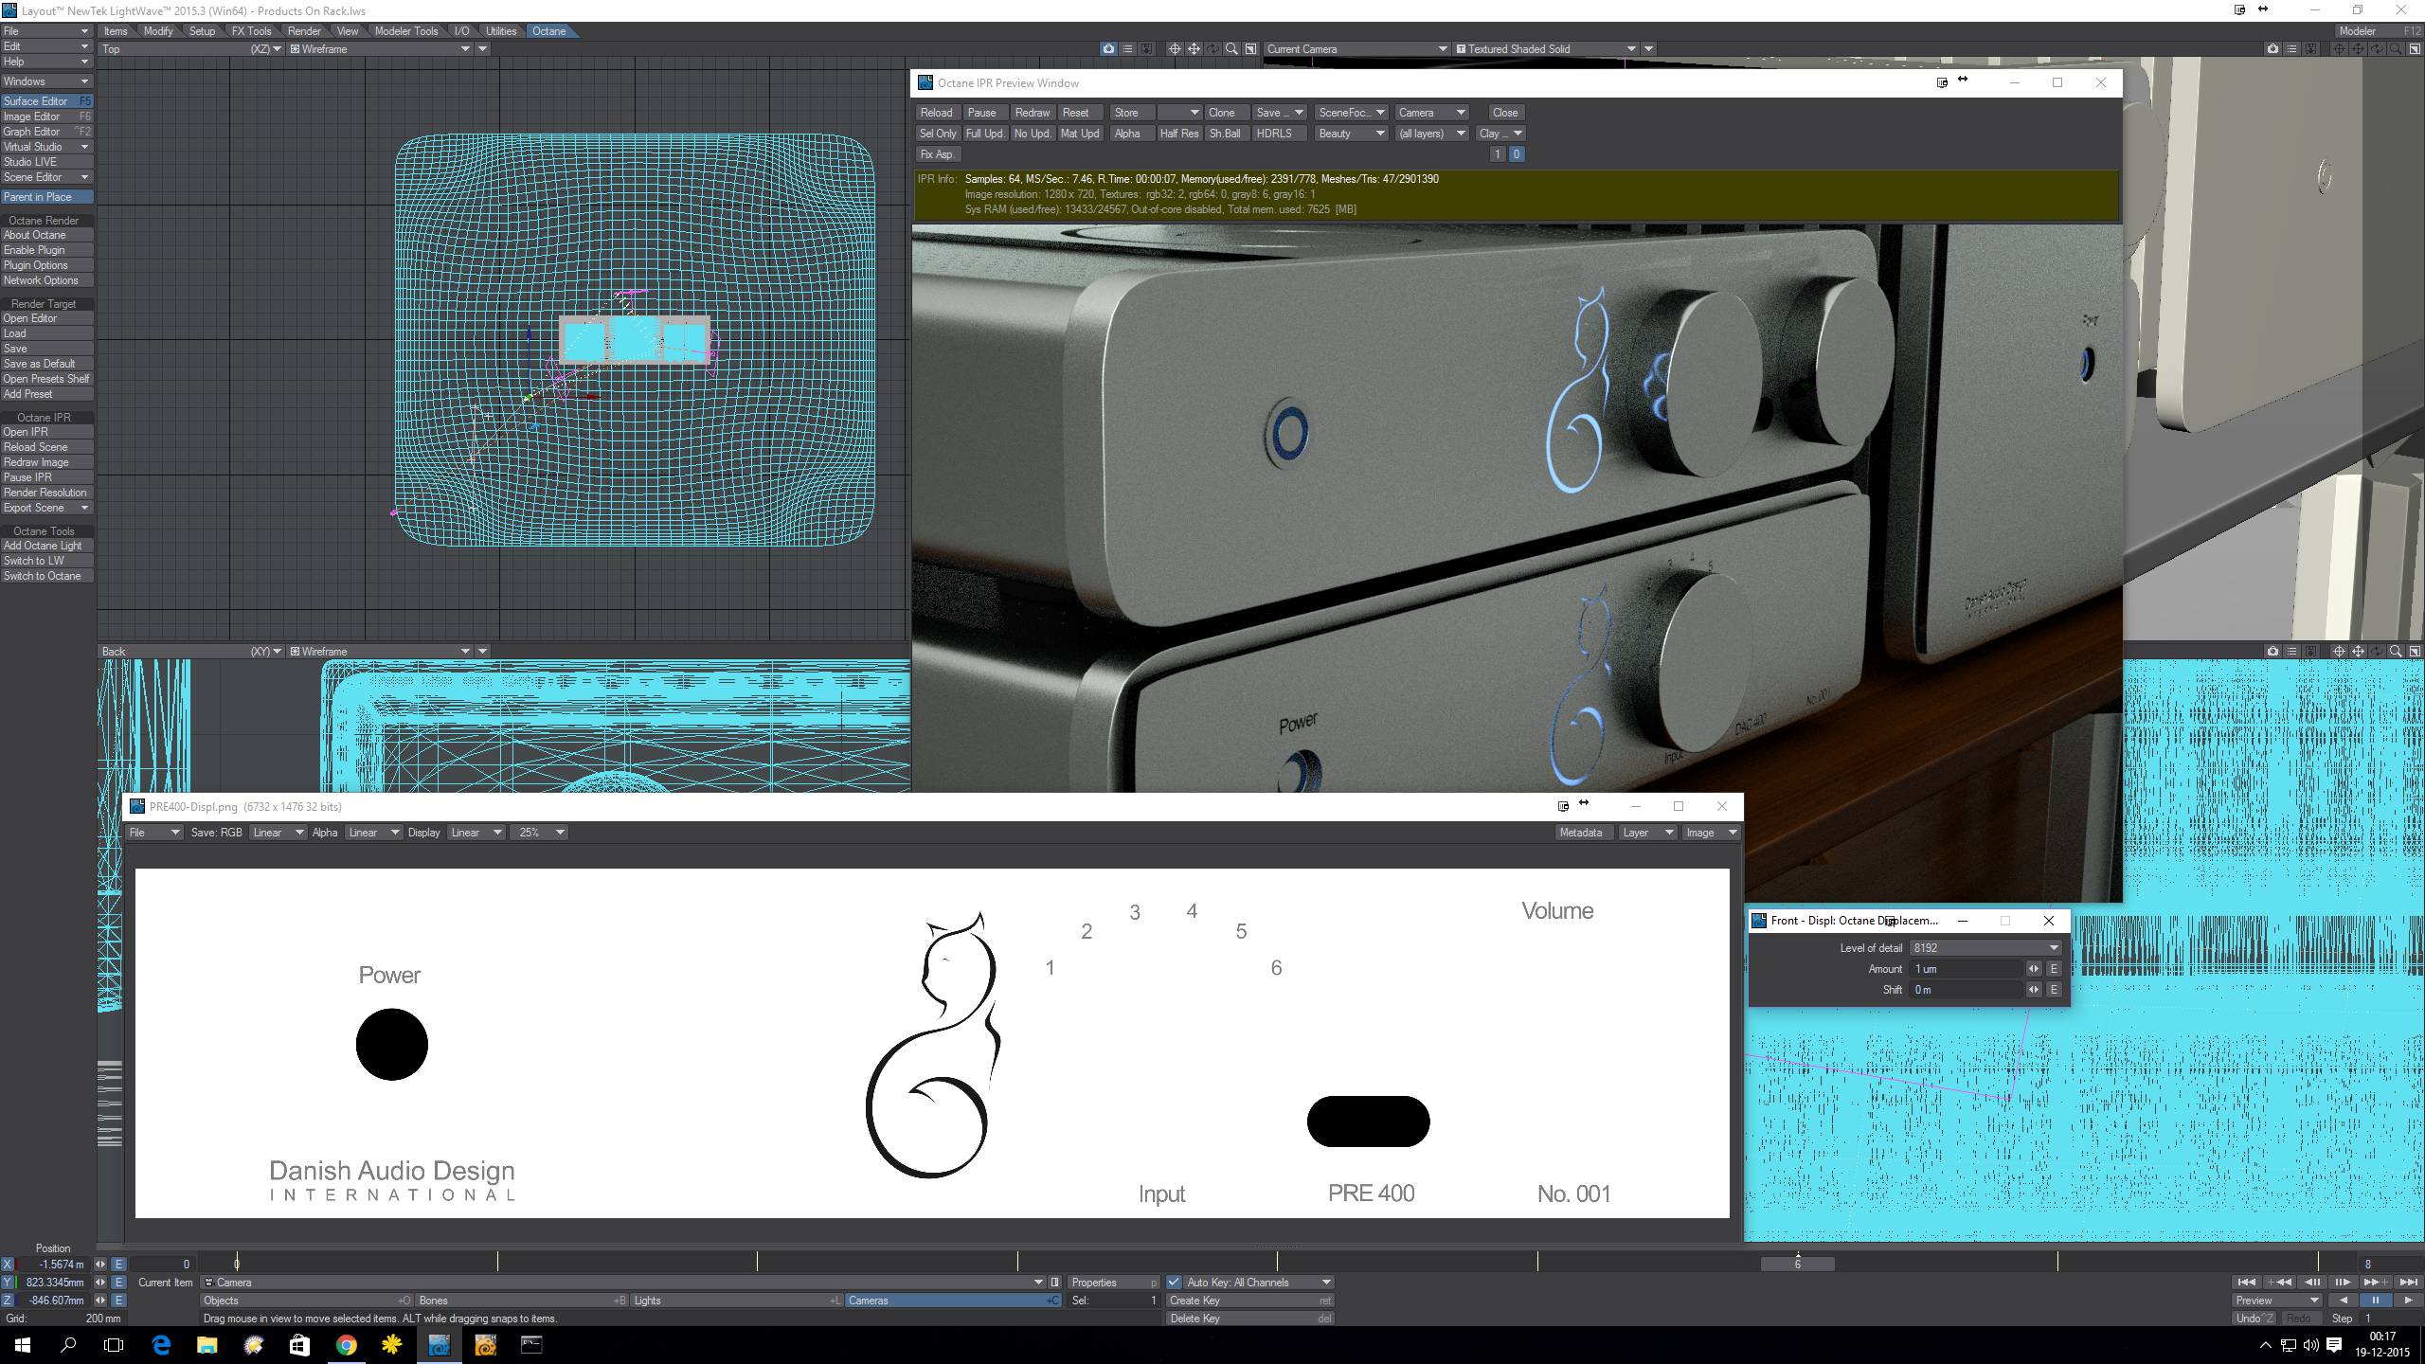
Task: Expand the Level of detail 8192 dropdown
Action: click(2053, 948)
